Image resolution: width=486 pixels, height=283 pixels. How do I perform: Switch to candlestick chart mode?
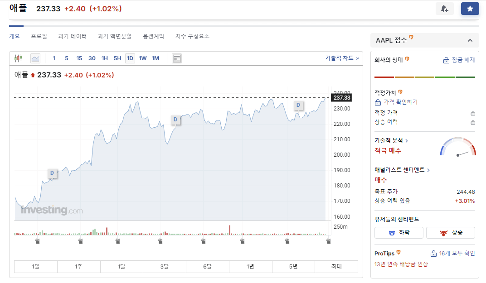coord(19,58)
